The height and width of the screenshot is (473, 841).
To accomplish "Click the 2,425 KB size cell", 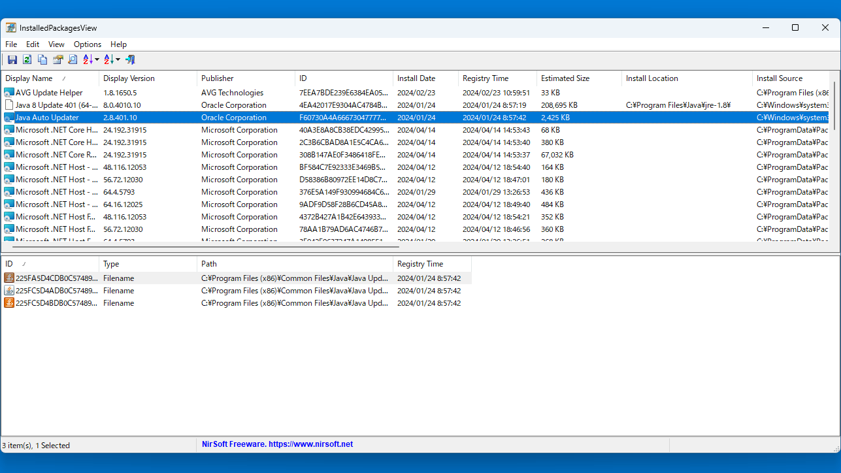I will 555,118.
